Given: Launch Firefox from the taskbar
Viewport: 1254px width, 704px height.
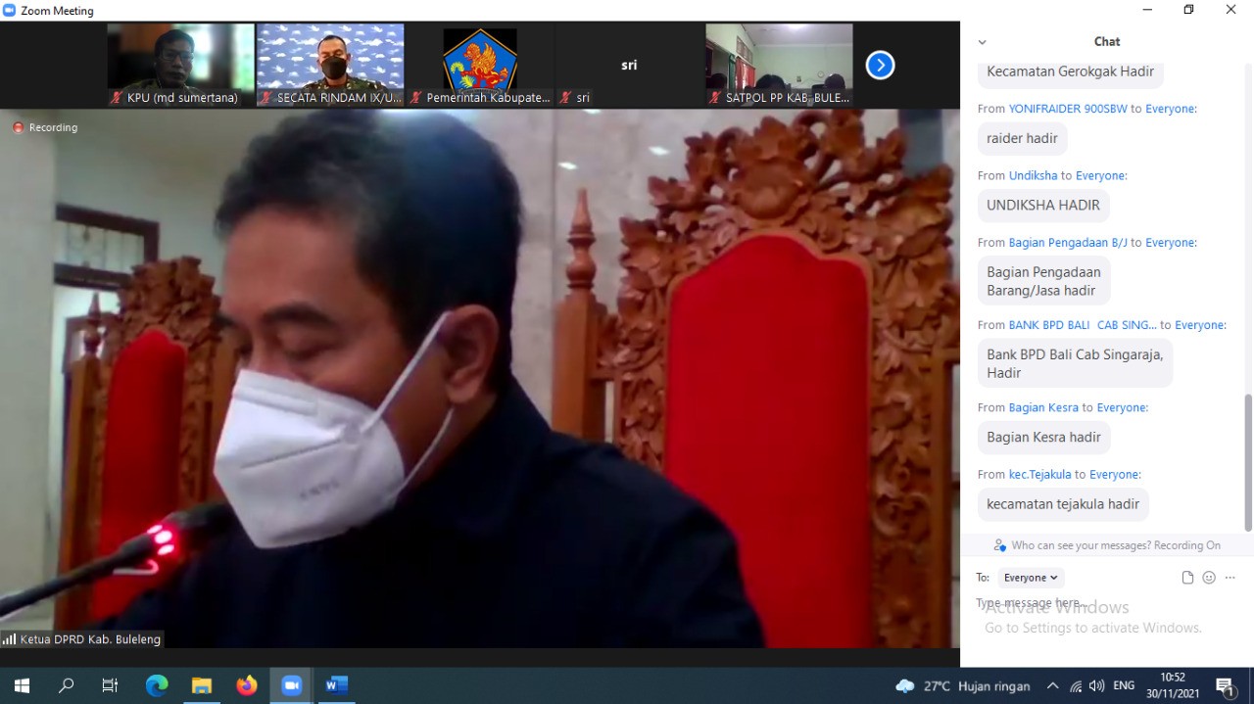Looking at the screenshot, I should tap(247, 685).
